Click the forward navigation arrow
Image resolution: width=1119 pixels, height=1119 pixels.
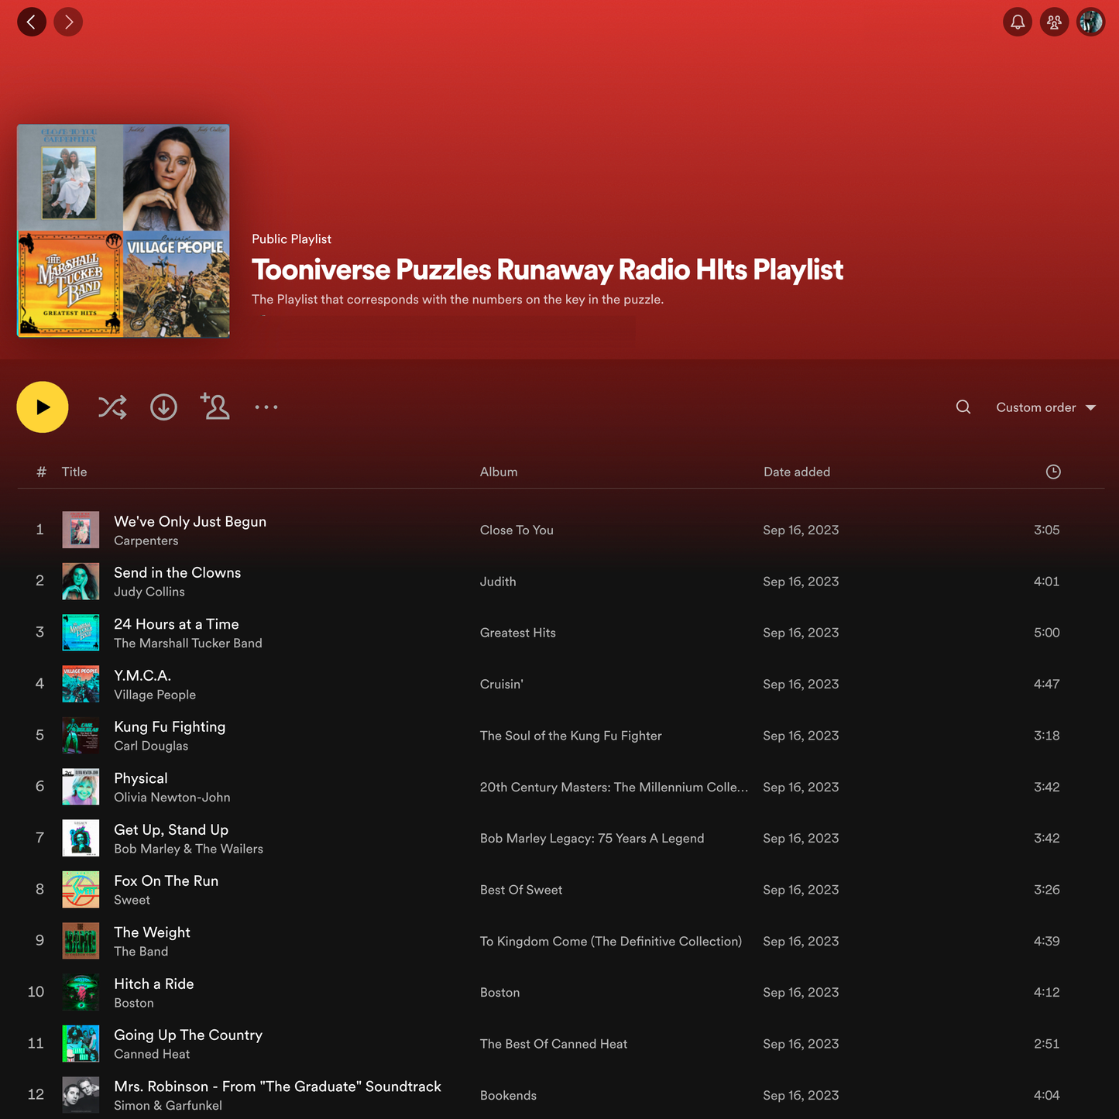click(68, 22)
